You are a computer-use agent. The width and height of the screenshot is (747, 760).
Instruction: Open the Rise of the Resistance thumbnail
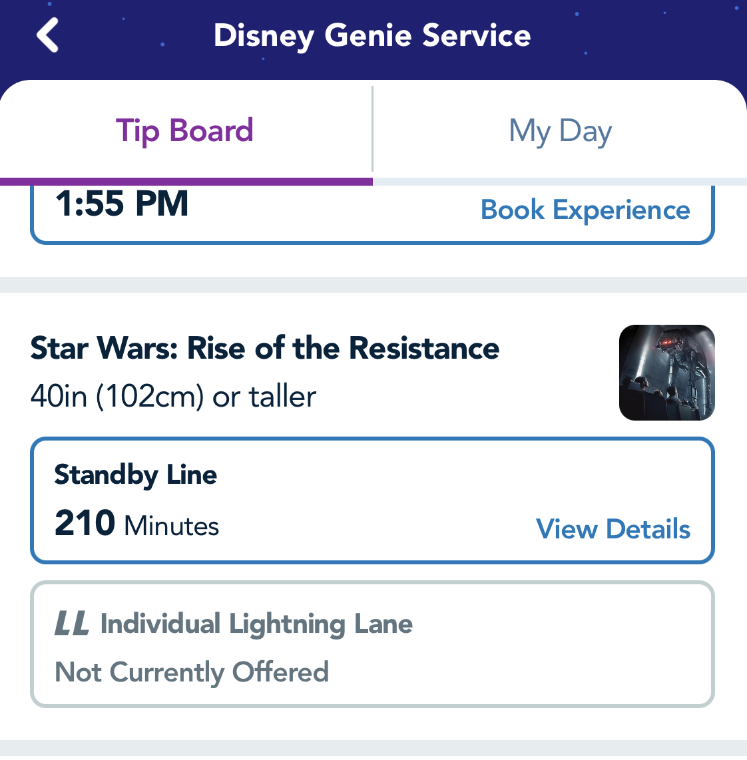pos(666,373)
